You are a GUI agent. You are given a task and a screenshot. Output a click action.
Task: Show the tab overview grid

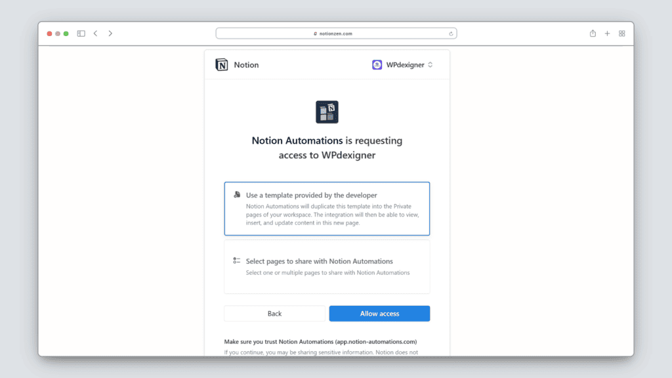coord(622,33)
